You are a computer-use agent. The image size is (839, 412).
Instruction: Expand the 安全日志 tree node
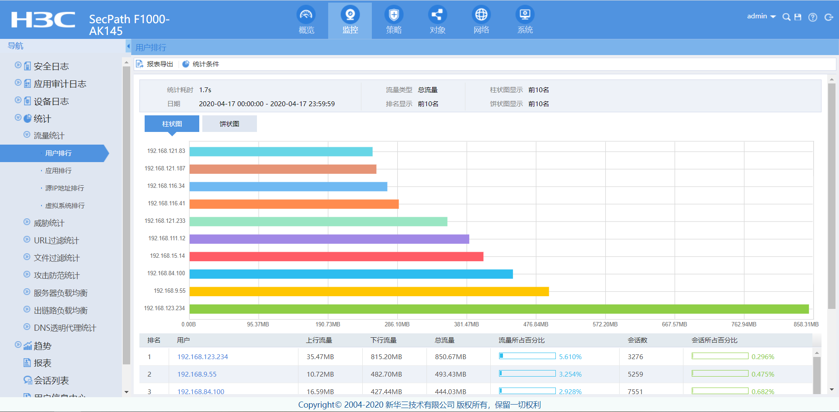tap(18, 65)
